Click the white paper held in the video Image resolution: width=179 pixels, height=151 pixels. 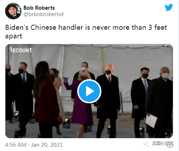click(x=151, y=121)
